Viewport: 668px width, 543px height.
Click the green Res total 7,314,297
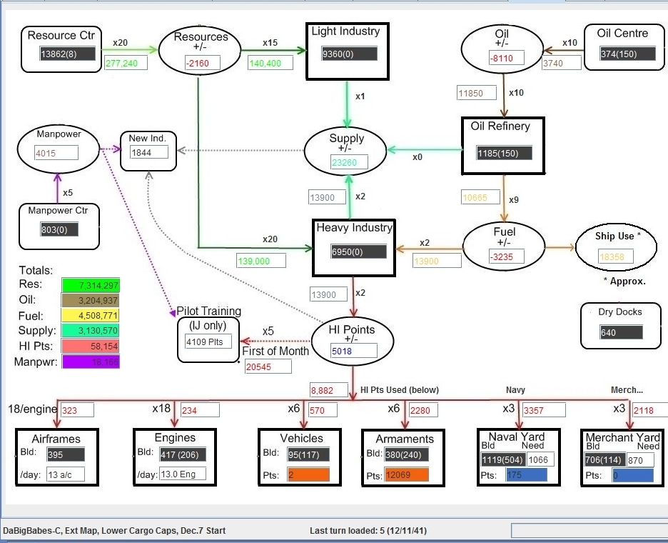coord(91,285)
